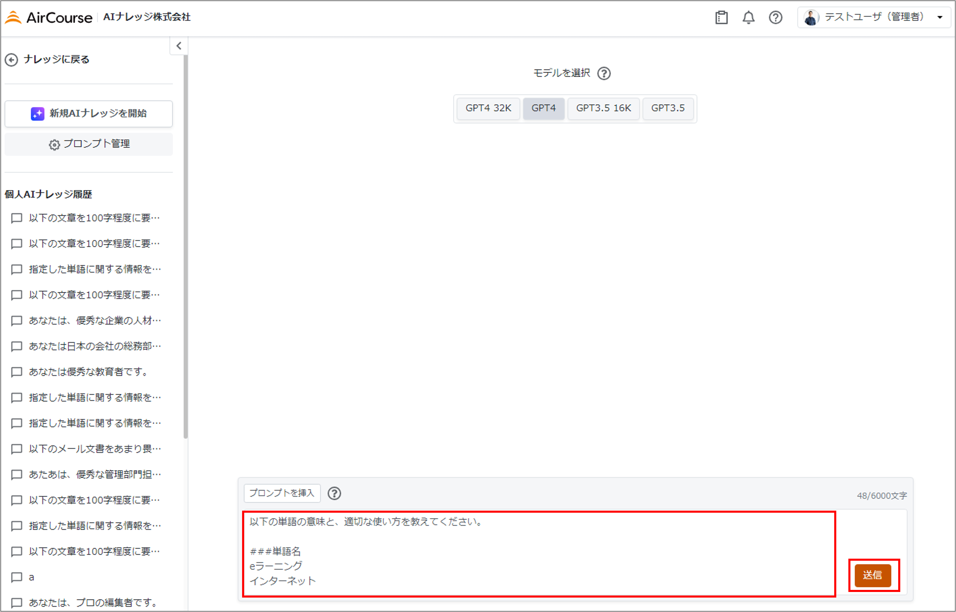Switch to the GPT3.5 16K model
The image size is (956, 612).
603,108
